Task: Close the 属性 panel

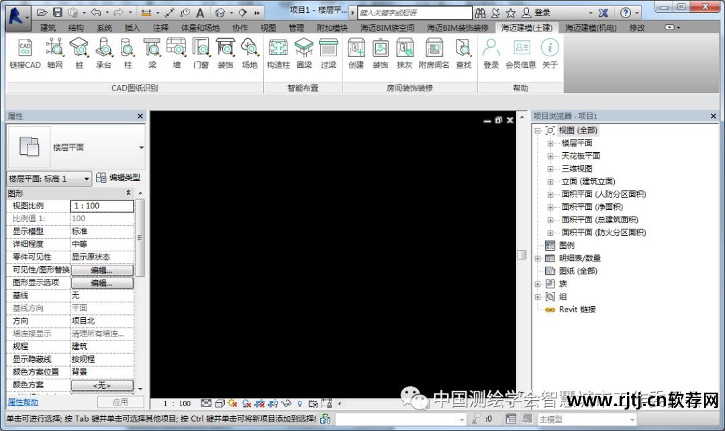Action: (x=140, y=116)
